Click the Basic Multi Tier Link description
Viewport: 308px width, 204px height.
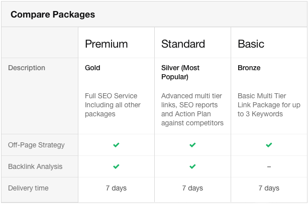[269, 105]
